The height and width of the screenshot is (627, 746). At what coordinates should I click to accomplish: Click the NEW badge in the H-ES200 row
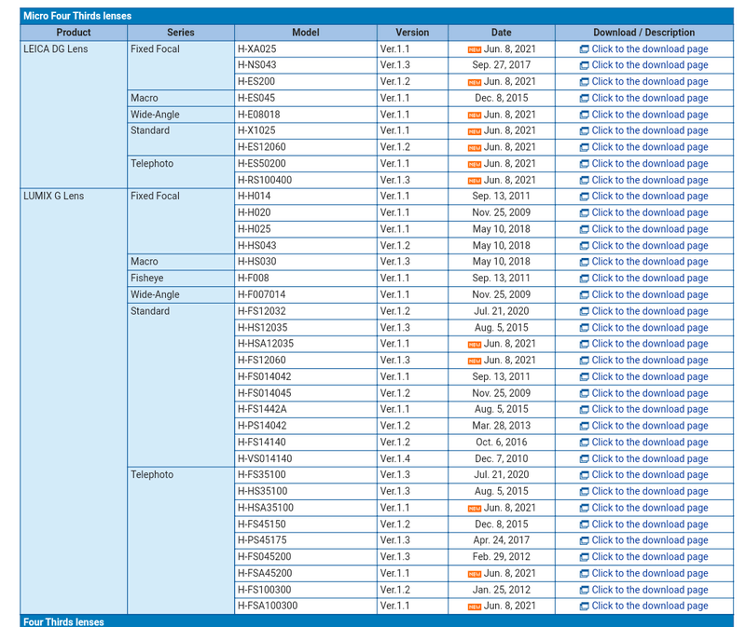475,82
